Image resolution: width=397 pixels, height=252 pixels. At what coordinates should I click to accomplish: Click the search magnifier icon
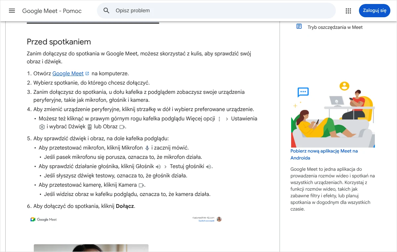[x=106, y=11]
